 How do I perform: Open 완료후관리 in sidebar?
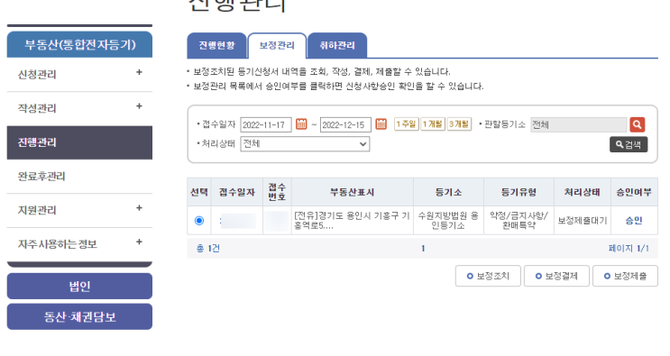coord(79,177)
